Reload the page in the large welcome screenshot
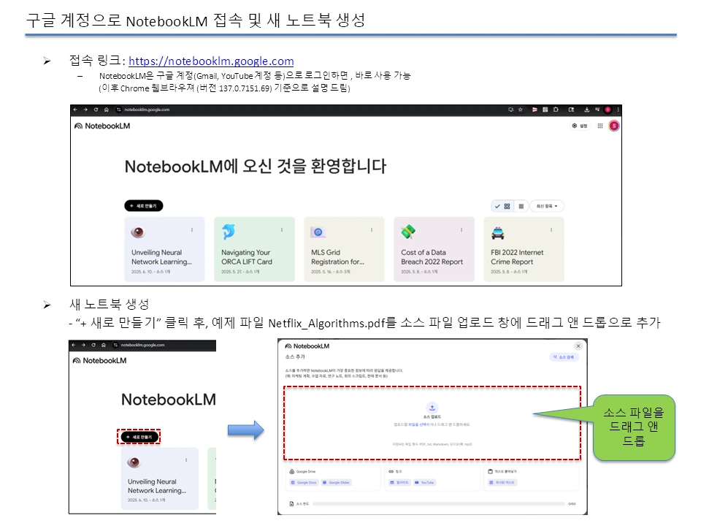Image resolution: width=701 pixels, height=526 pixels. [x=96, y=110]
